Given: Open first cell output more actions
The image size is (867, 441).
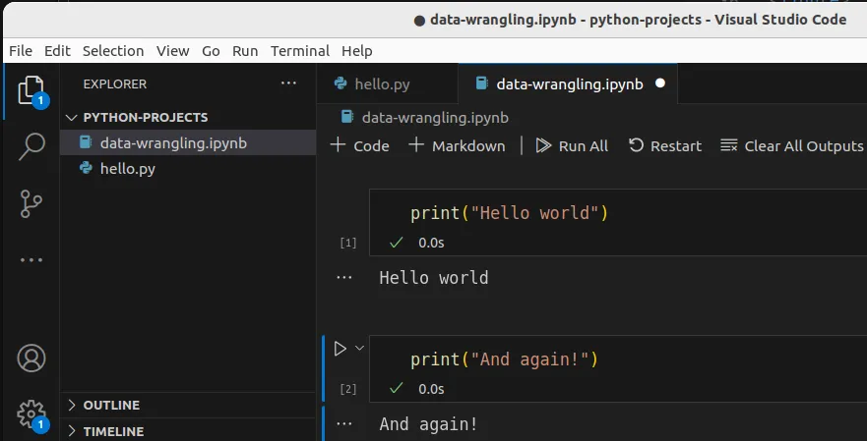Looking at the screenshot, I should pyautogui.click(x=343, y=278).
